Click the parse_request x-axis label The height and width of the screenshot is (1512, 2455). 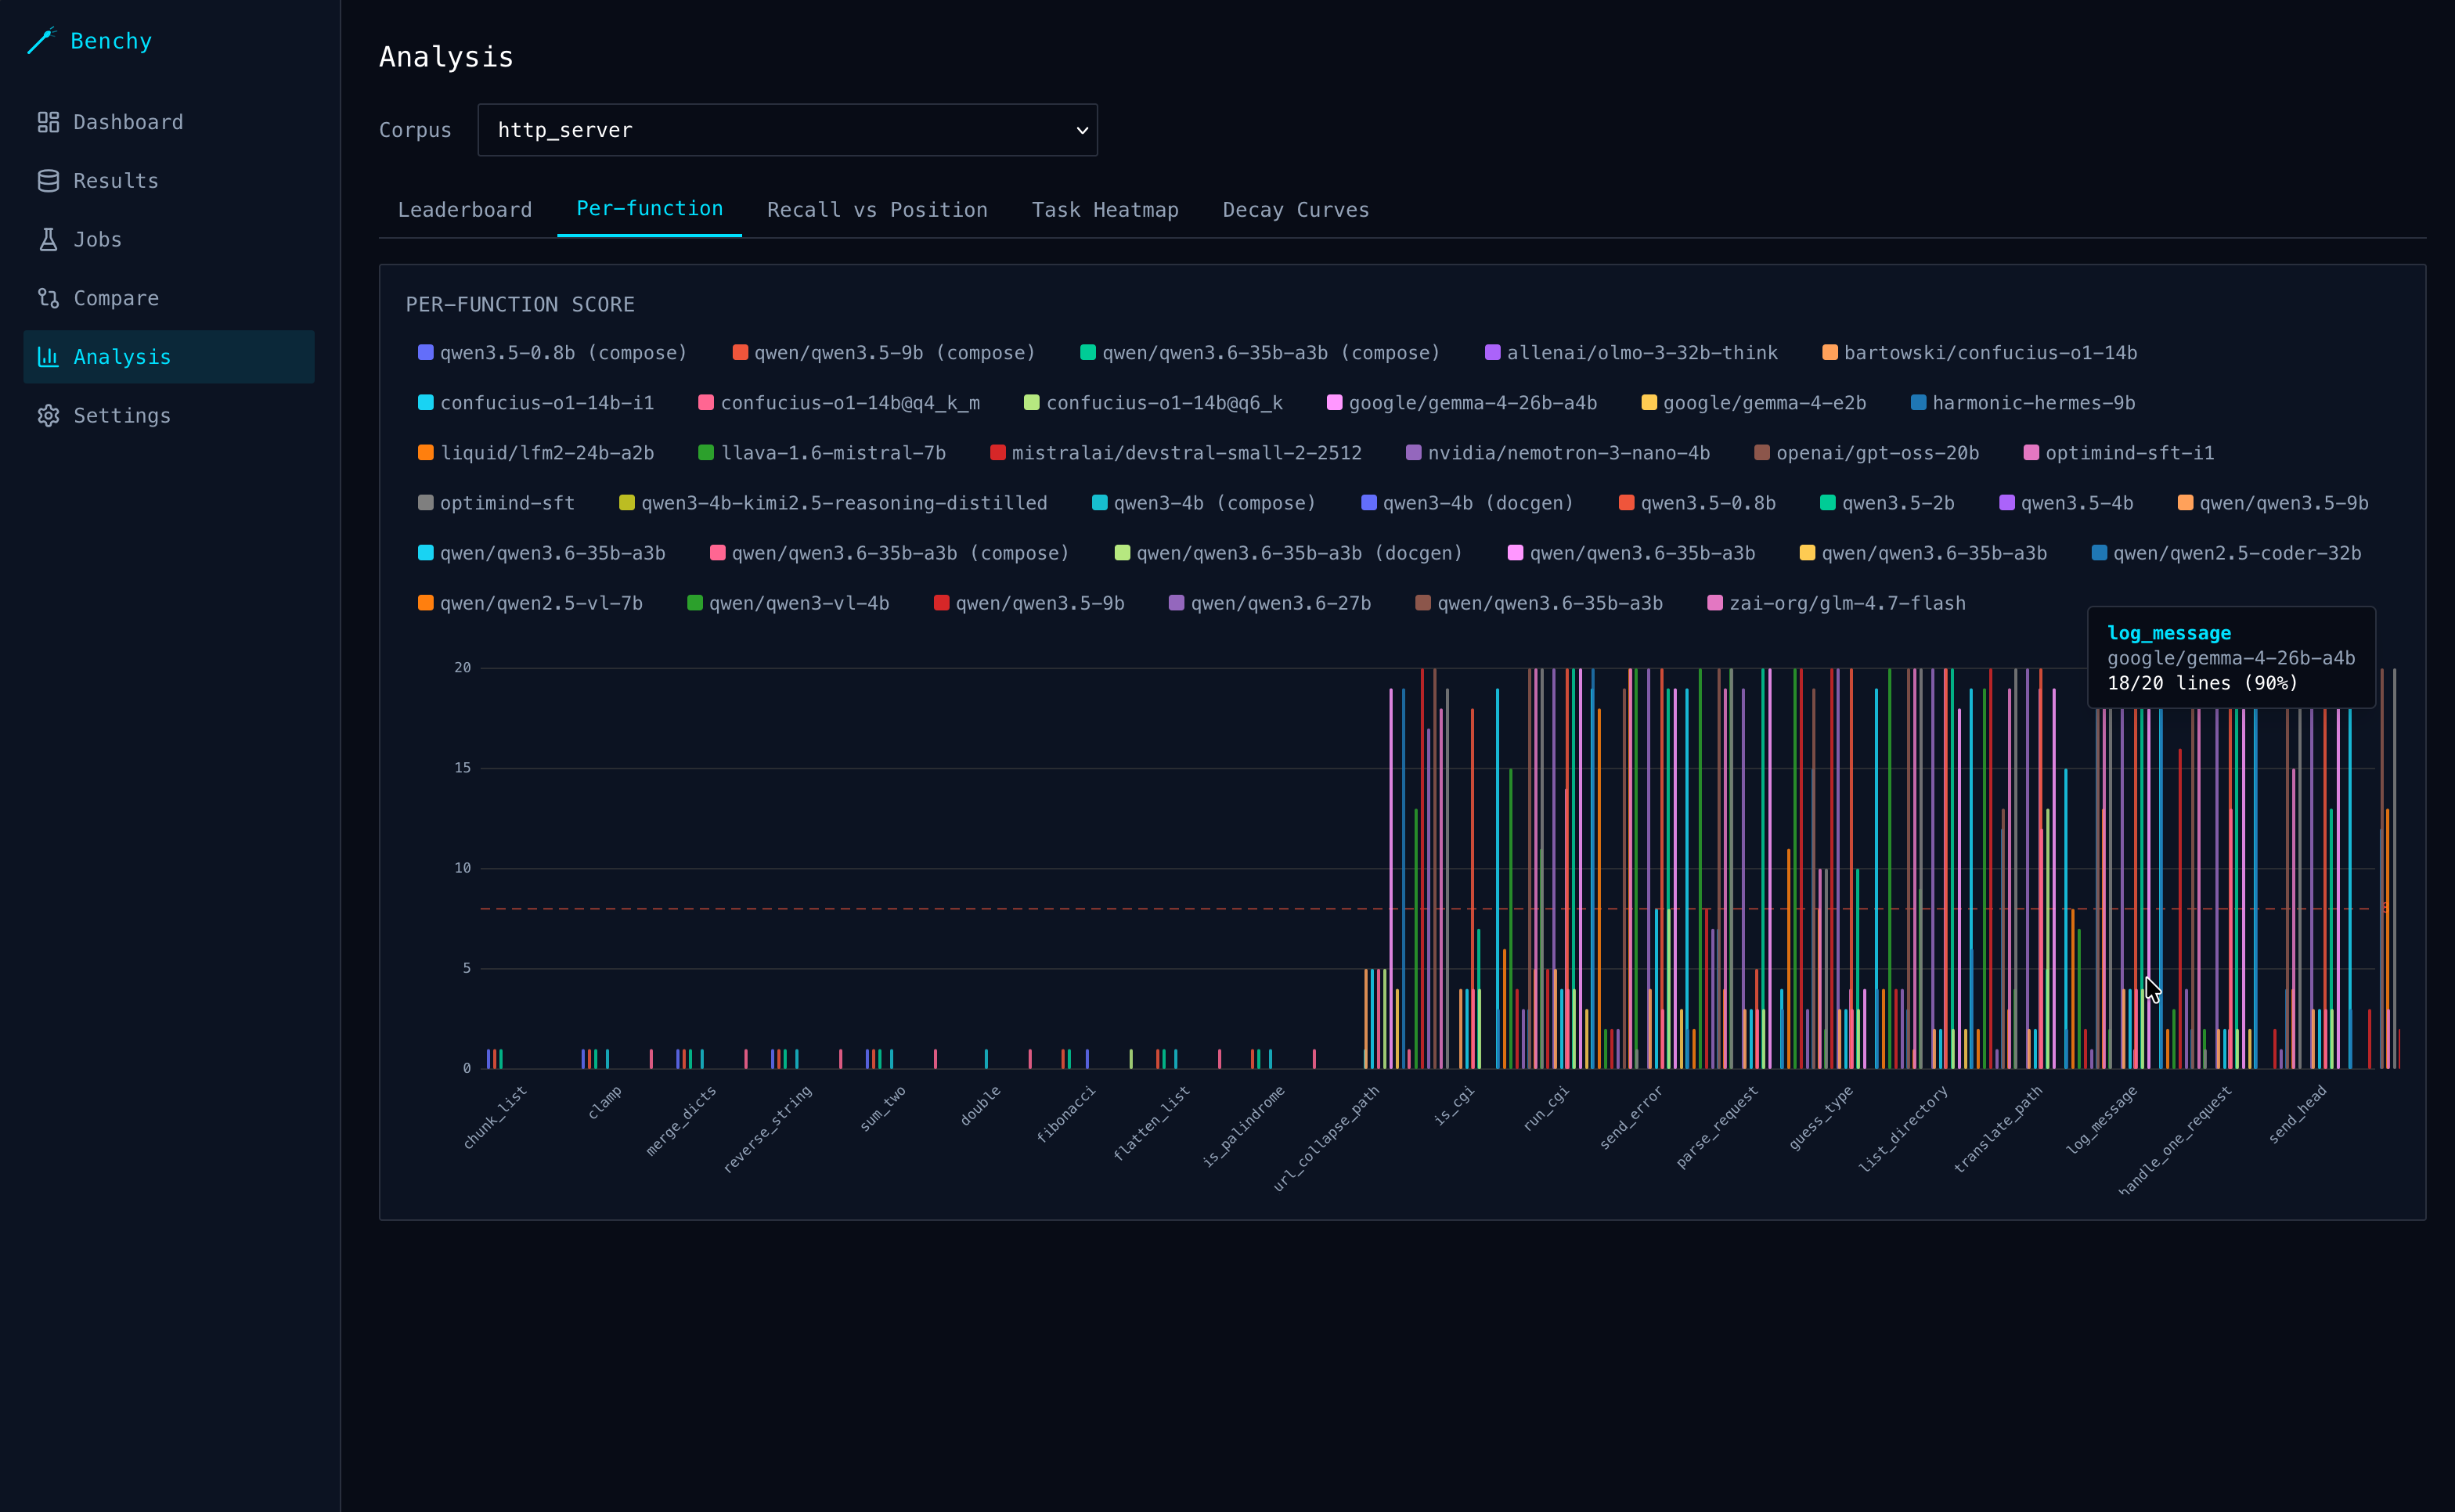(x=1717, y=1127)
